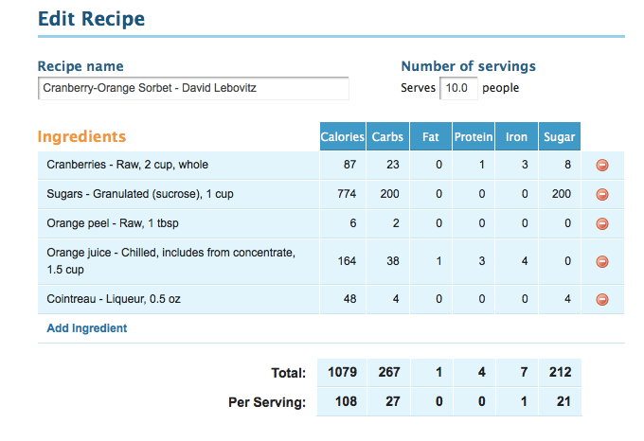Select the Serves 10.0 servings field
Image resolution: width=644 pixels, height=441 pixels.
[458, 88]
